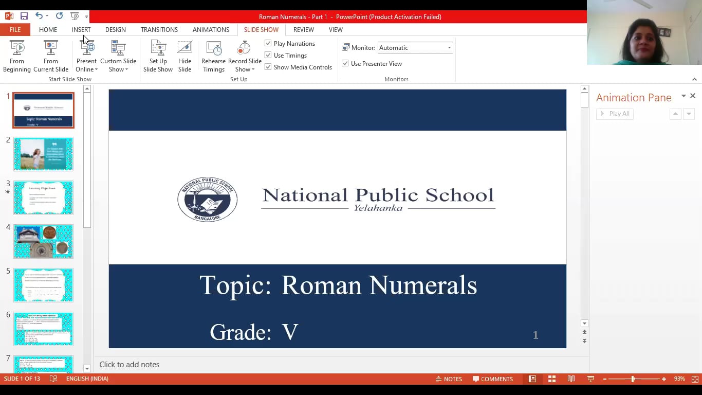Select slide 2 thumbnail
Image resolution: width=702 pixels, height=395 pixels.
coord(43,154)
